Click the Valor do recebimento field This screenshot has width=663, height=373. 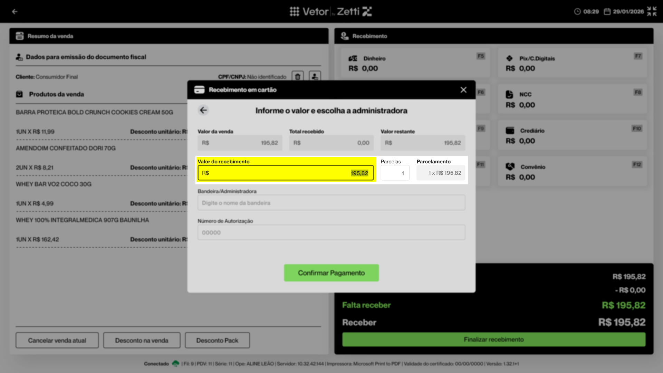coord(285,173)
